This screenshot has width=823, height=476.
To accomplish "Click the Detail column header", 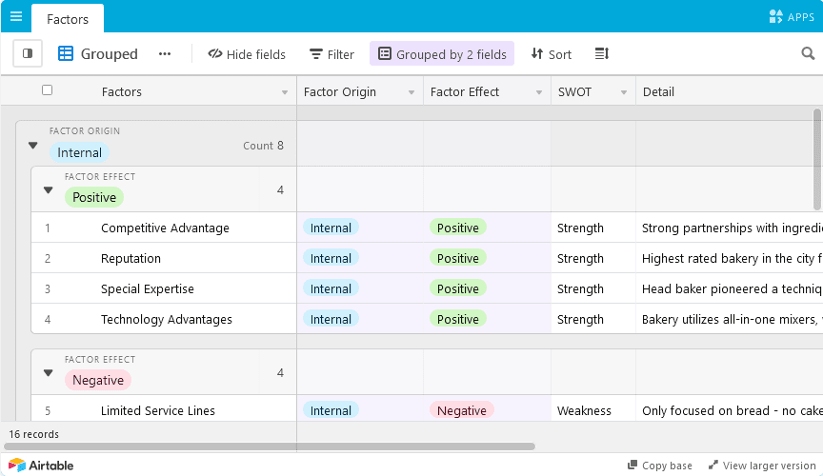I will [x=729, y=91].
